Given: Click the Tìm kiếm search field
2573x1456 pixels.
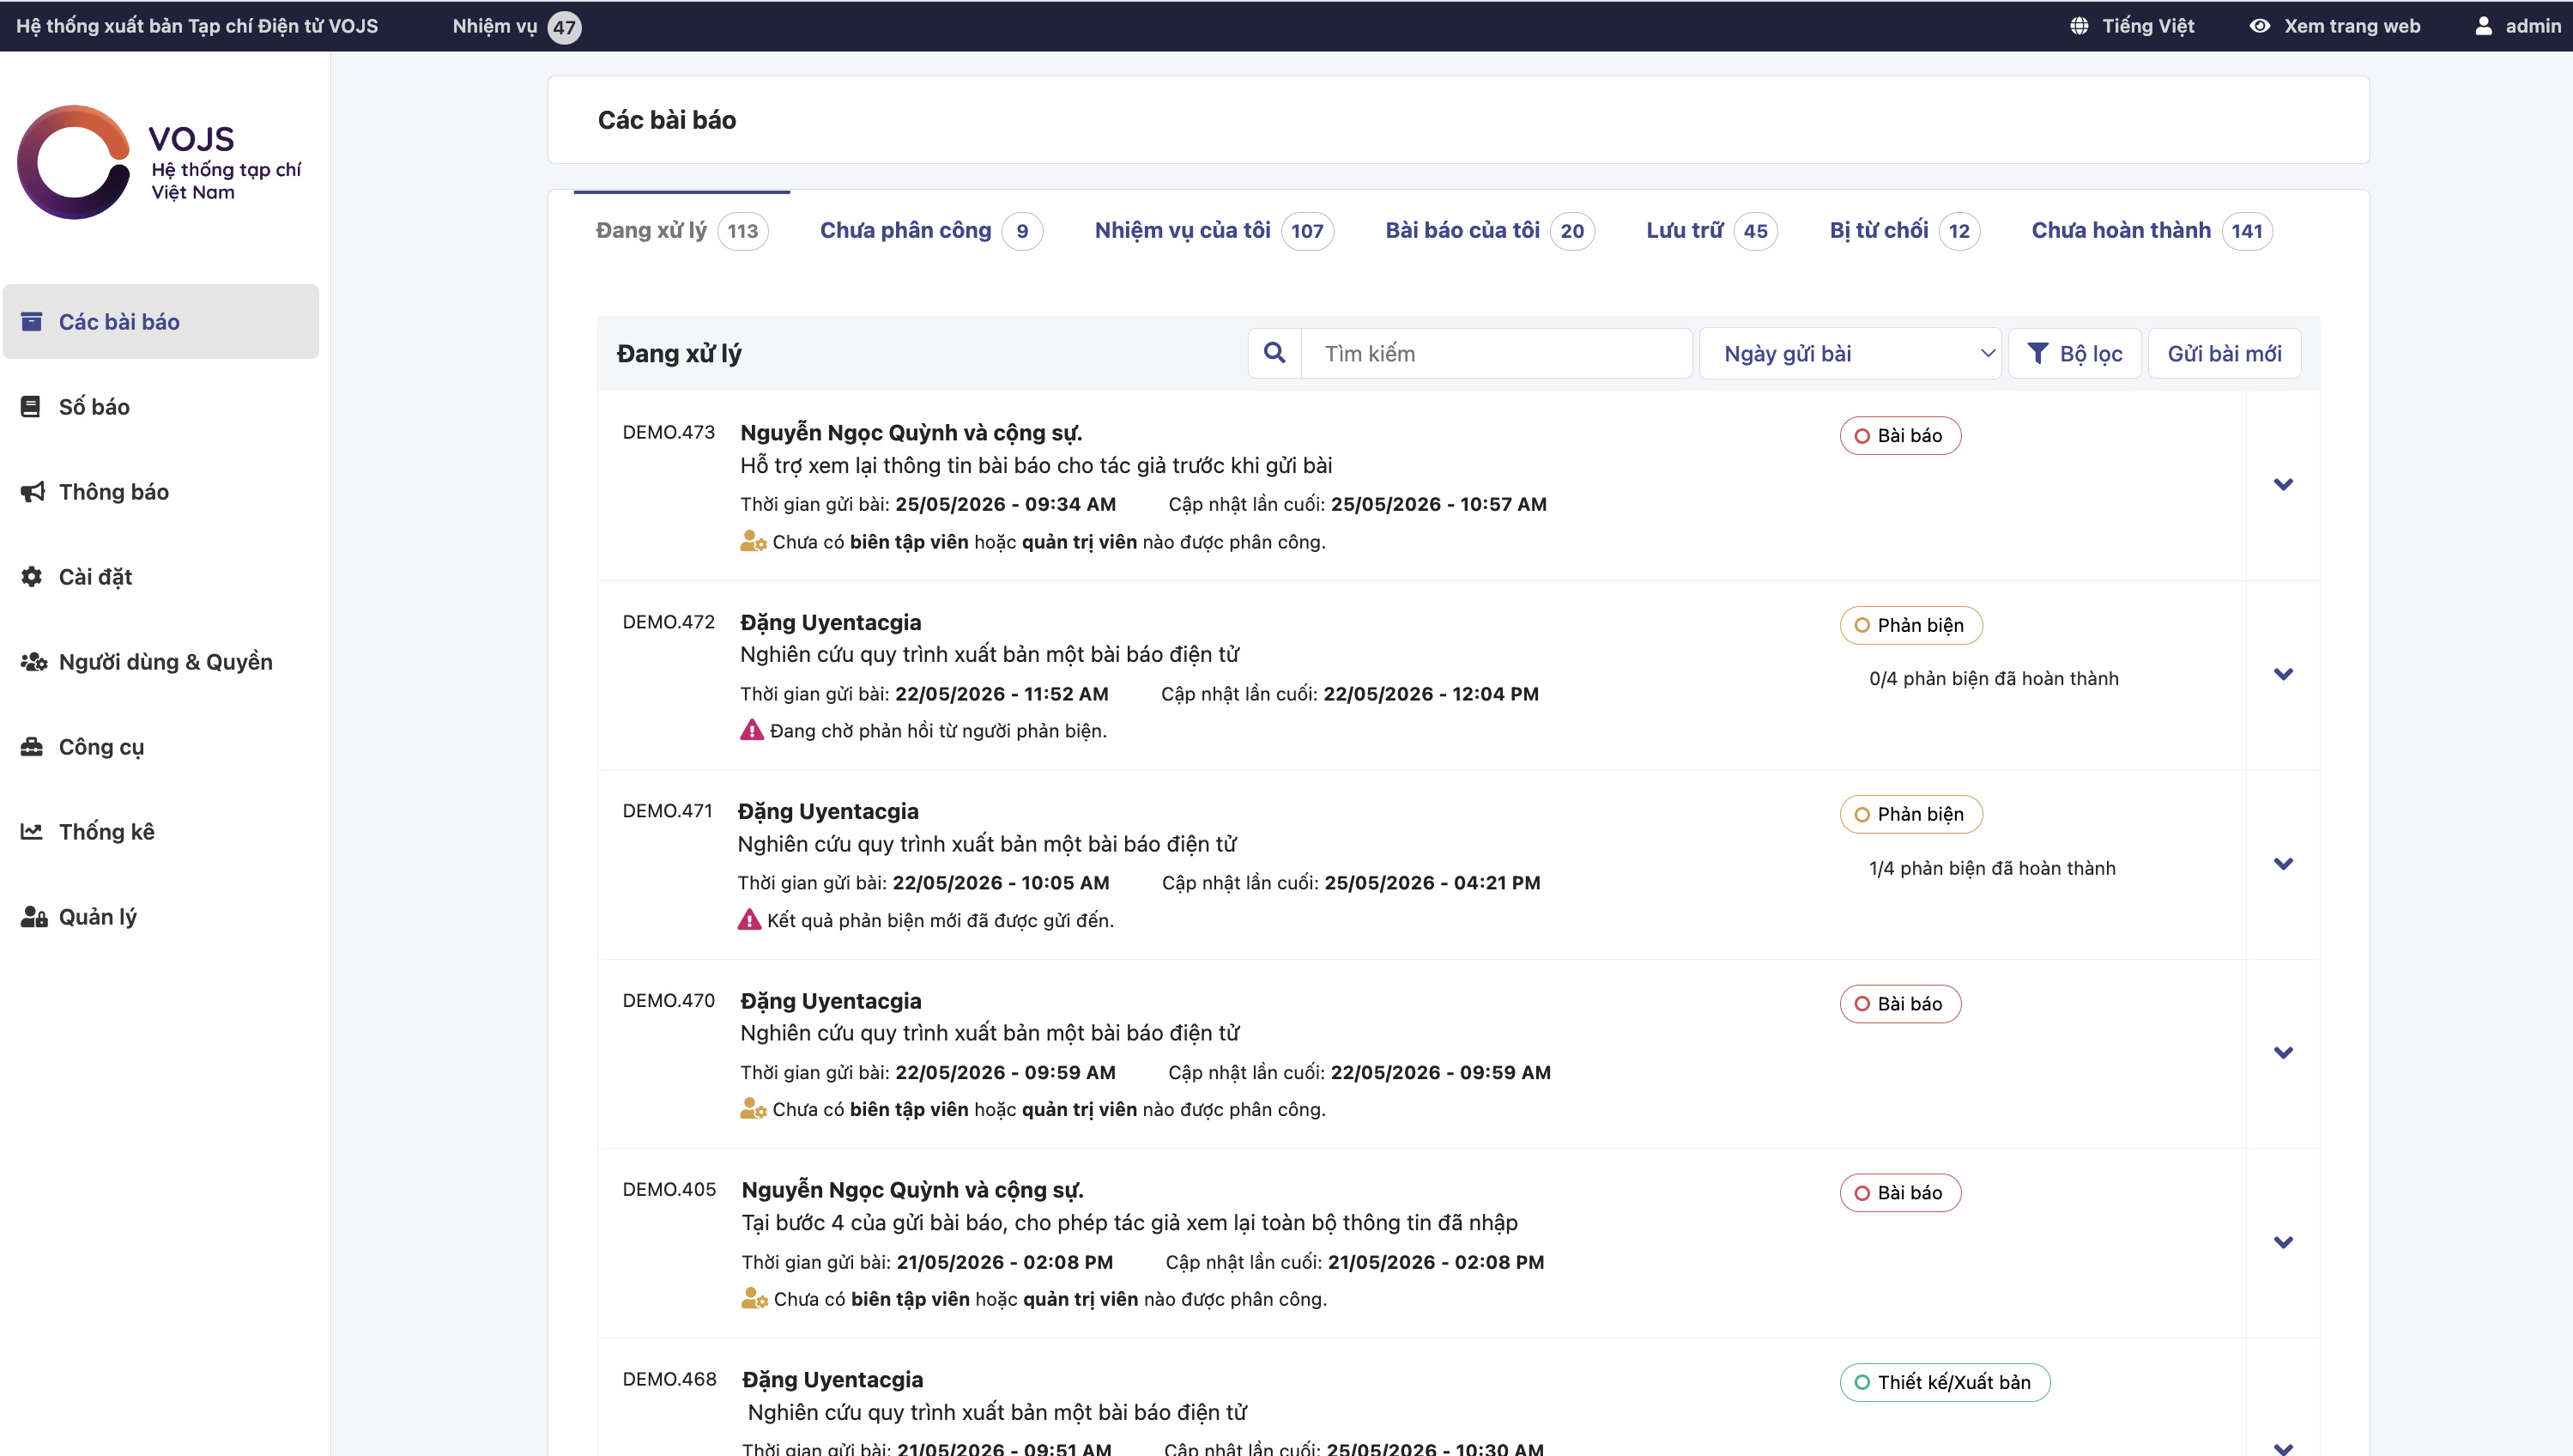Looking at the screenshot, I should tap(1497, 353).
